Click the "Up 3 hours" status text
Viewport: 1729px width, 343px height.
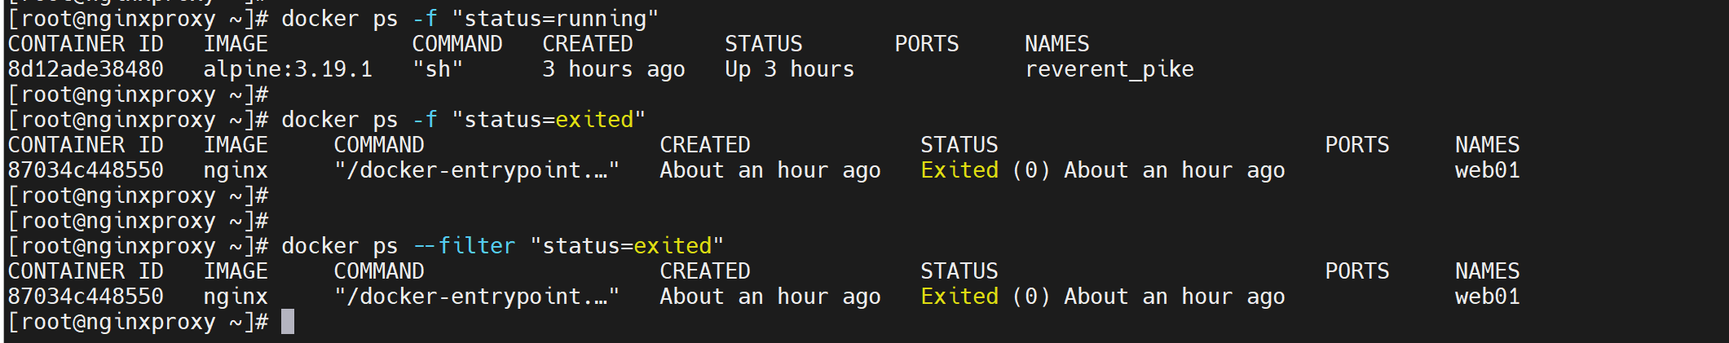789,69
